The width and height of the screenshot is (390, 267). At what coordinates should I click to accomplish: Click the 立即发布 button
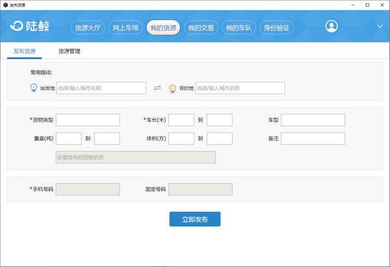click(194, 219)
